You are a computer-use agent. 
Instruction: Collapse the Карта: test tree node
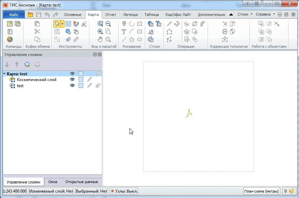[4, 73]
